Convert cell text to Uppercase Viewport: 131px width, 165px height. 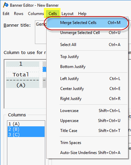(87, 121)
